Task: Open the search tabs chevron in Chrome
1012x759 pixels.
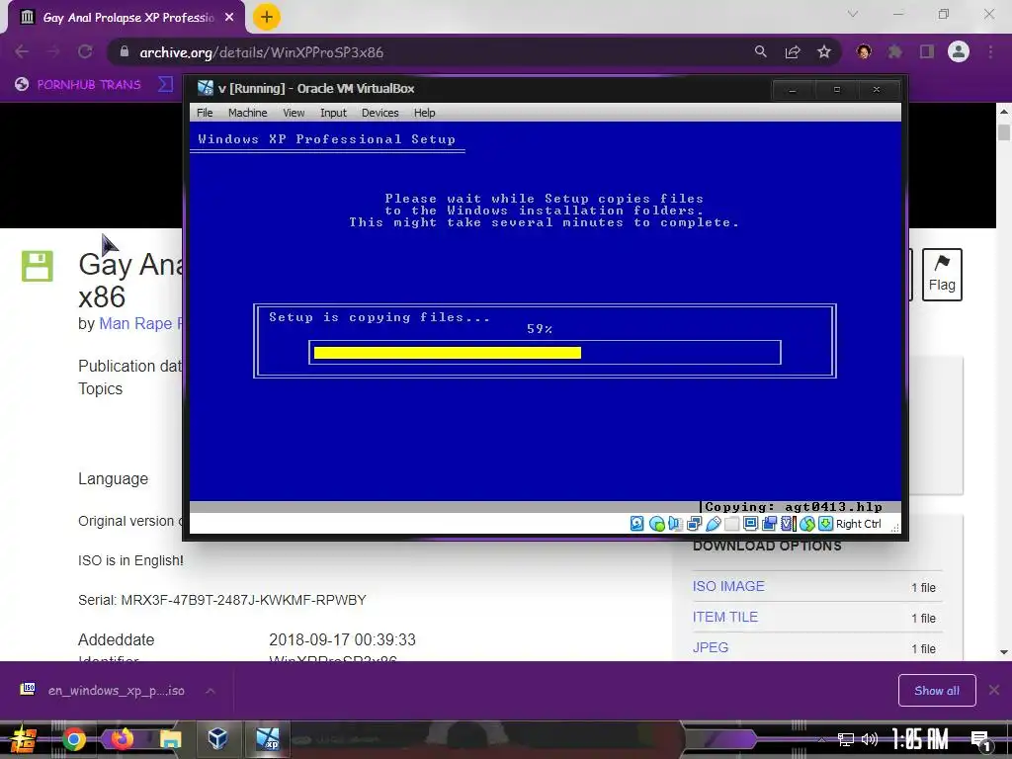Action: click(x=853, y=14)
